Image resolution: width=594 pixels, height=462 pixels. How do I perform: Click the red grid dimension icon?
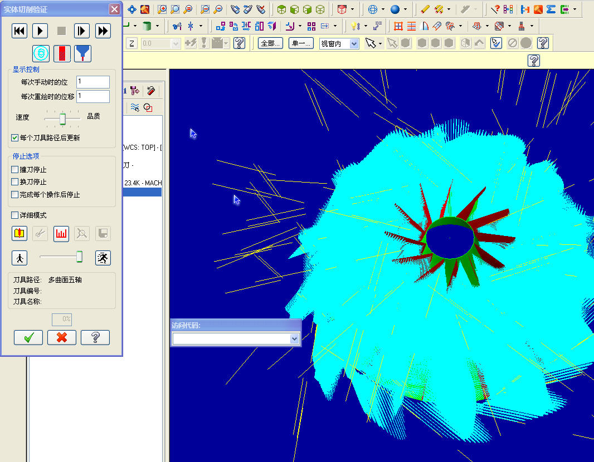pos(398,26)
